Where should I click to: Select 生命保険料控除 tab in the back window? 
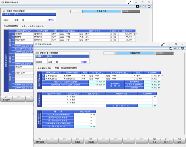click(x=11, y=26)
